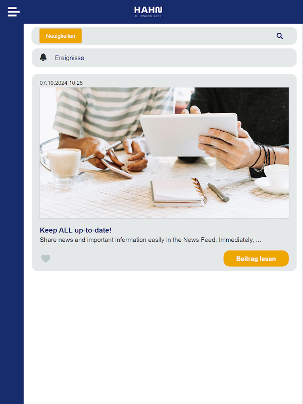
Task: Click the HAHN Automation Group logo
Action: 148,12
